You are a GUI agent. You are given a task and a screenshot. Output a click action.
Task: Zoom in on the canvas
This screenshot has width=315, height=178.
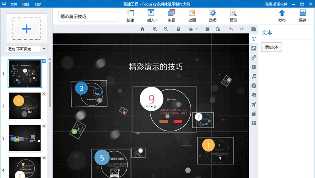(155, 29)
